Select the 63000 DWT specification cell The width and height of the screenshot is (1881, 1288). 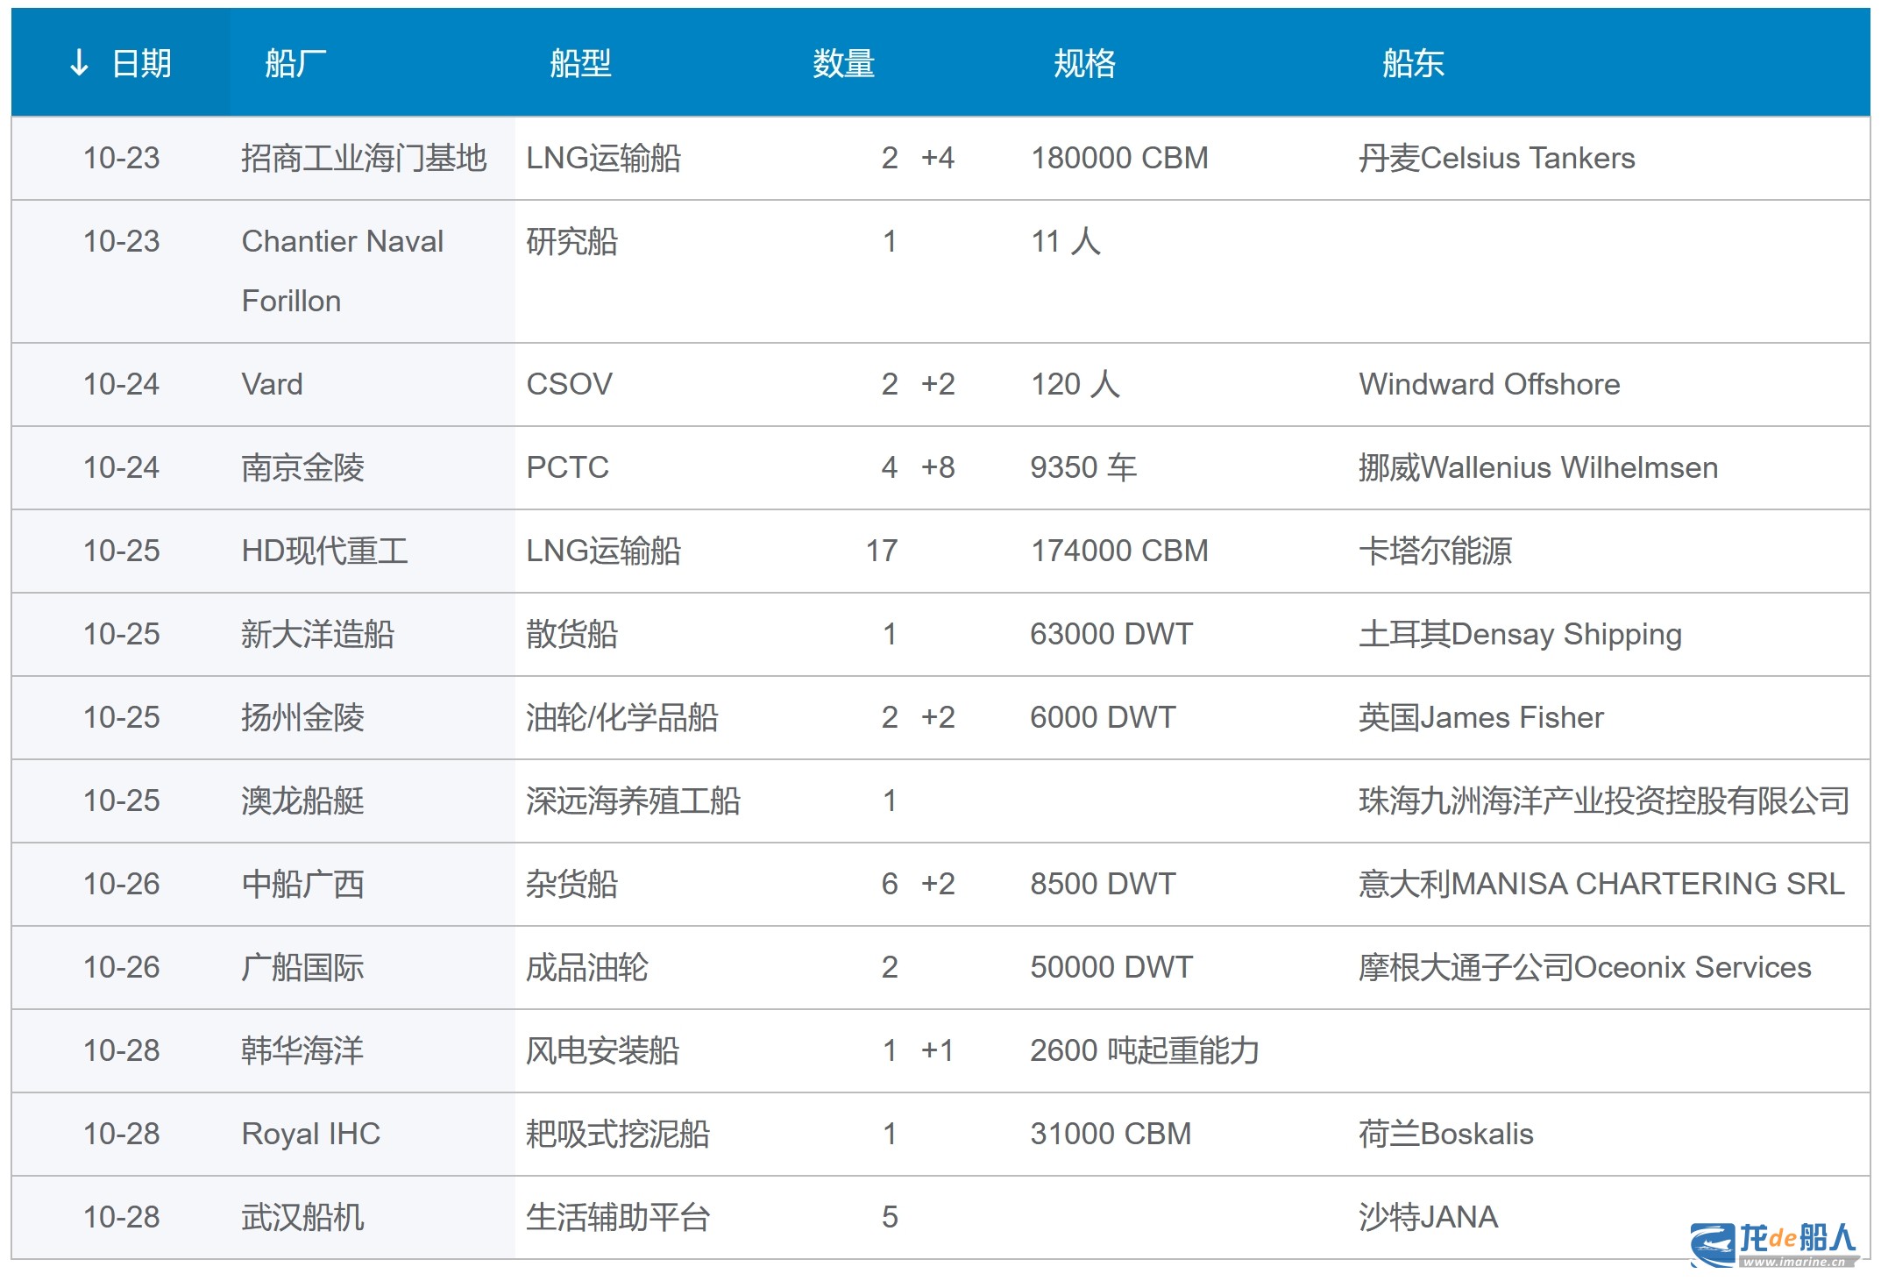click(x=1111, y=634)
